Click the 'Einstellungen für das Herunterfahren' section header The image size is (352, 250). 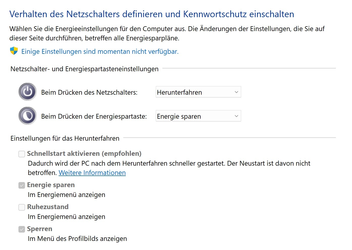(65, 138)
